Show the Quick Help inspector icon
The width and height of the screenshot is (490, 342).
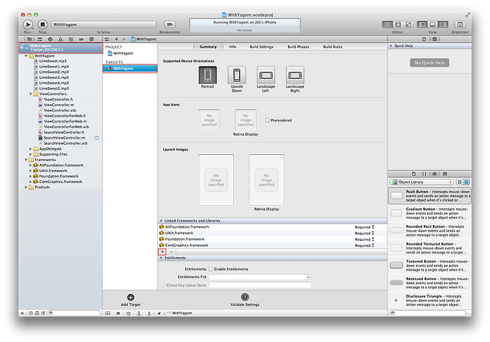click(x=434, y=39)
